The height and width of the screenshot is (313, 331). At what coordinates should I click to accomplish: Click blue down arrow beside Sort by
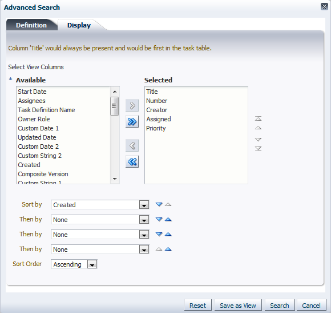(159, 204)
